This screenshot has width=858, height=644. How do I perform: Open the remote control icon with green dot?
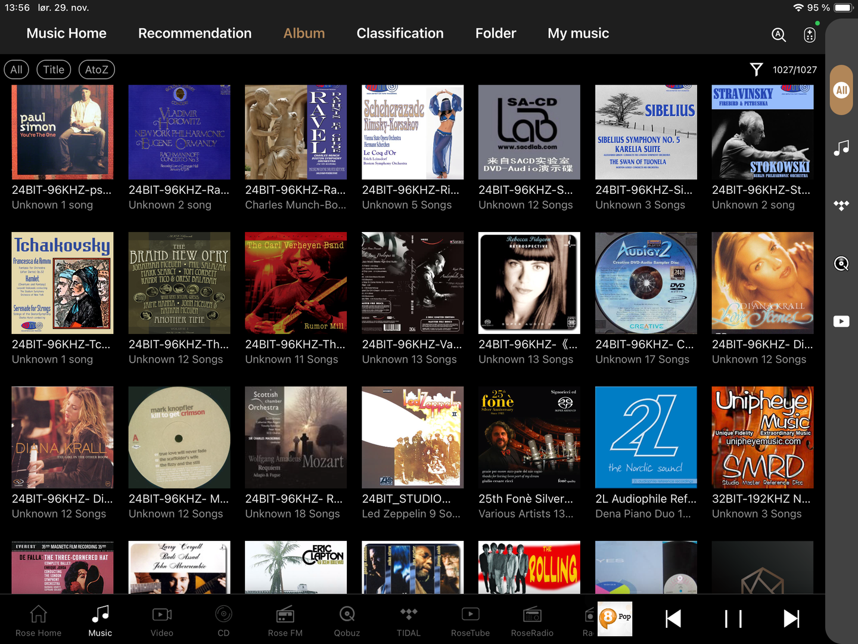point(810,35)
